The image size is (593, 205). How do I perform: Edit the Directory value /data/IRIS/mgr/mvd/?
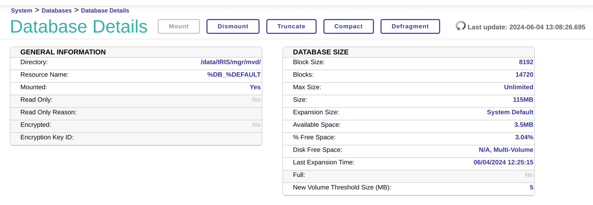[x=231, y=62]
